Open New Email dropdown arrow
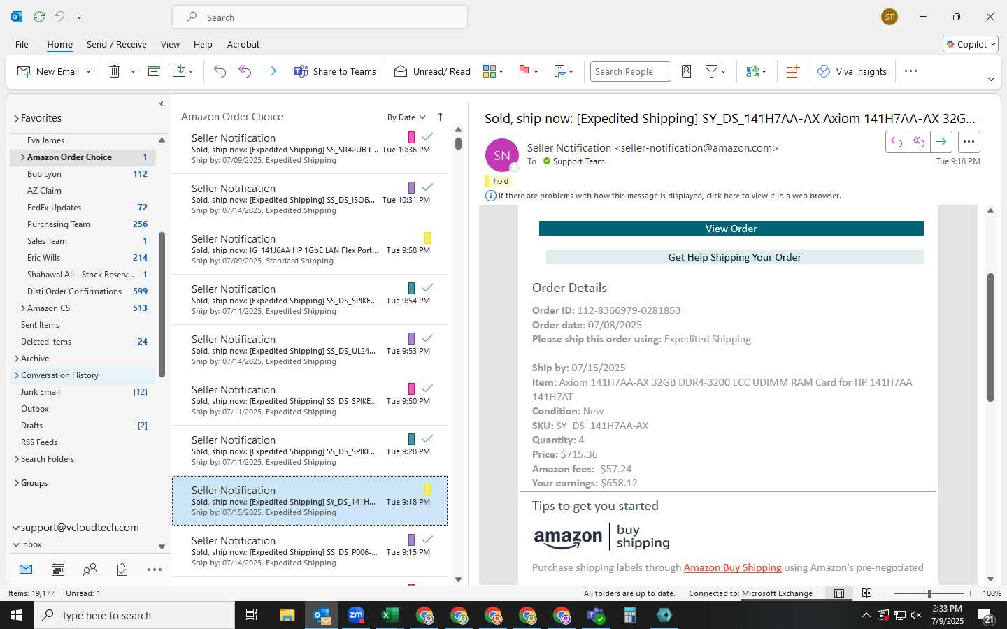 [x=88, y=71]
